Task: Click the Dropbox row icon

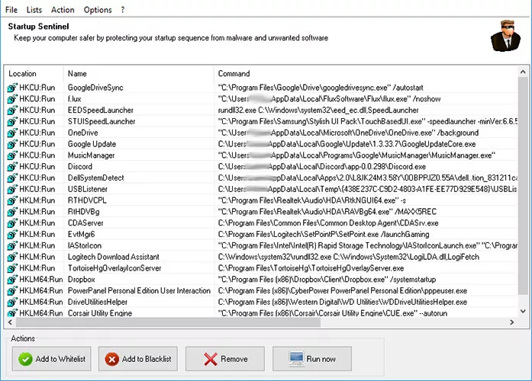Action: [12, 280]
